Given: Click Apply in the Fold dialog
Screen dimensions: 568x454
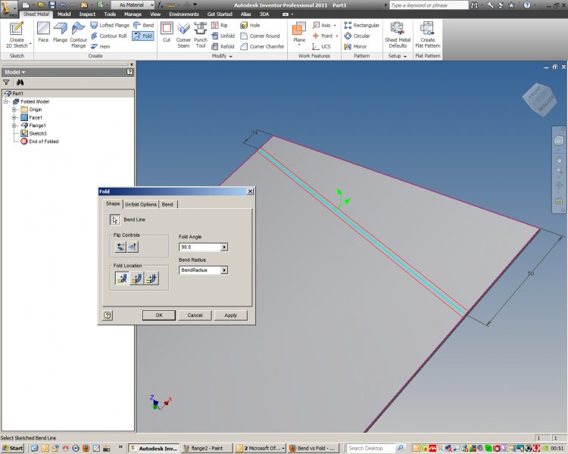Looking at the screenshot, I should [x=231, y=315].
